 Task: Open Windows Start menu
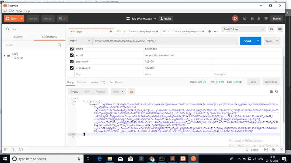pyautogui.click(x=5, y=159)
